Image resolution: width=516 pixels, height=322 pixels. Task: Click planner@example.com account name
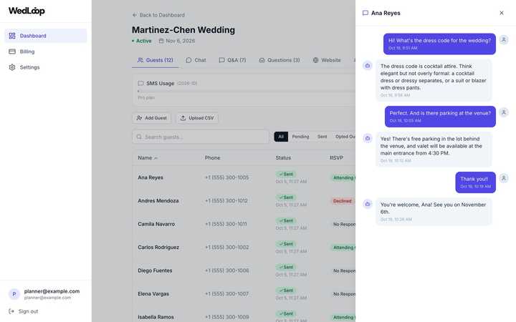point(52,291)
